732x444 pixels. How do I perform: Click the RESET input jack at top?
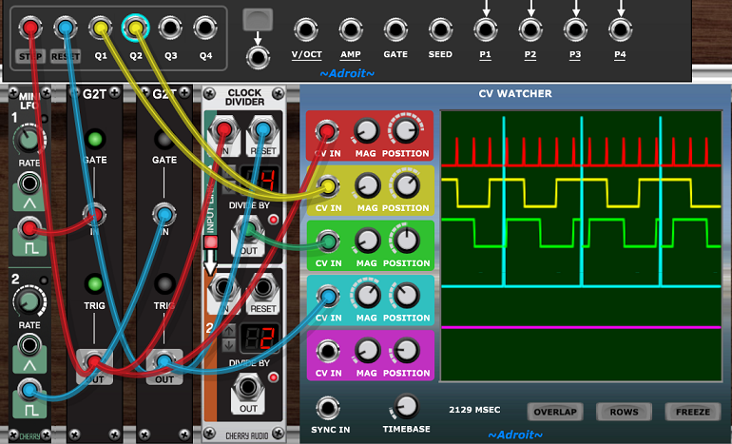[x=66, y=28]
